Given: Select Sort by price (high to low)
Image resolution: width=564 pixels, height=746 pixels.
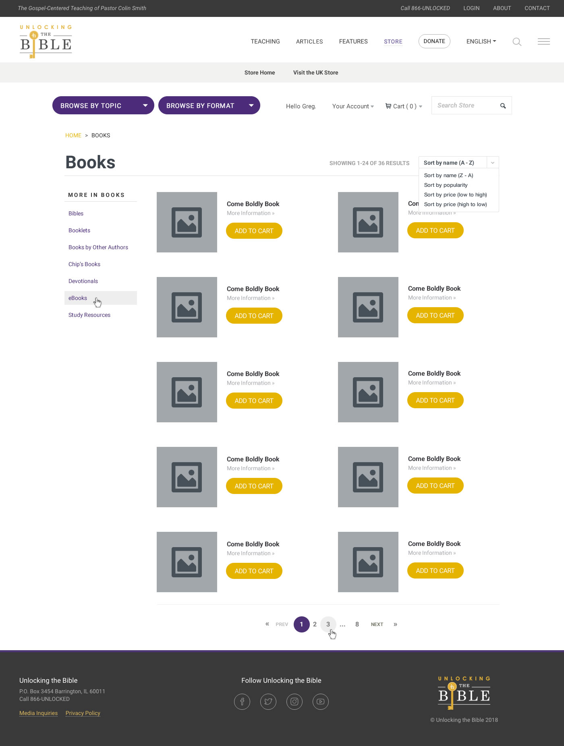Looking at the screenshot, I should tap(455, 205).
